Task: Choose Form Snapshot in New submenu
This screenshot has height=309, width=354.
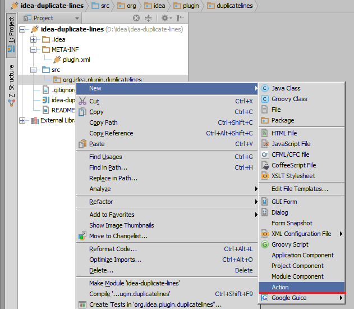Action: coord(302,223)
